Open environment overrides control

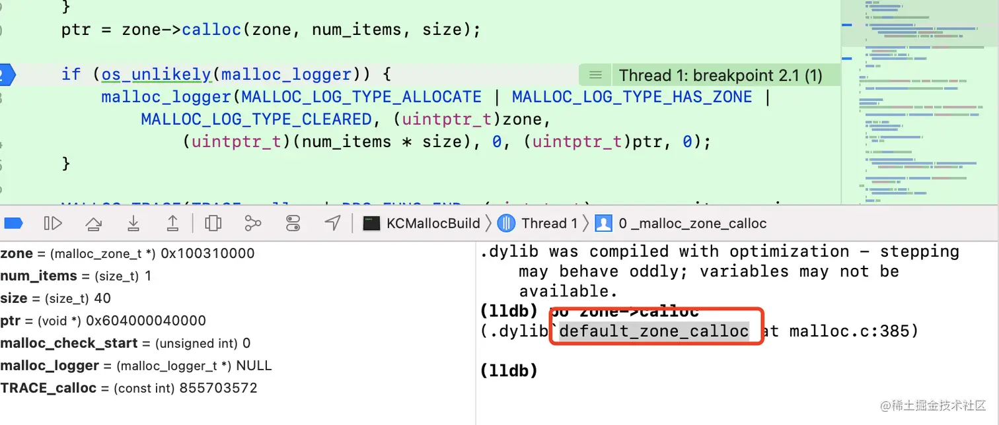(x=293, y=224)
